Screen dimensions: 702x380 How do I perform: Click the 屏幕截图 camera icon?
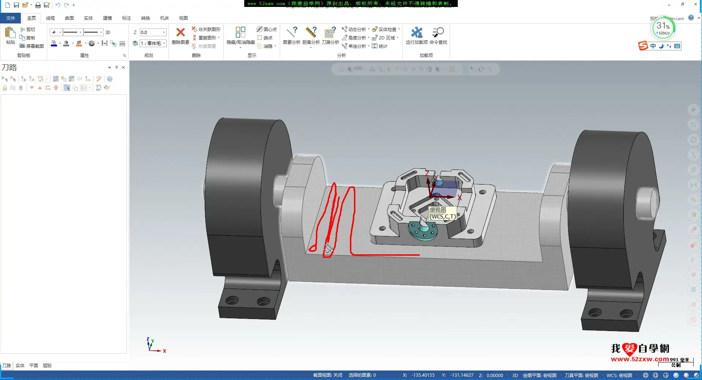tap(23, 46)
